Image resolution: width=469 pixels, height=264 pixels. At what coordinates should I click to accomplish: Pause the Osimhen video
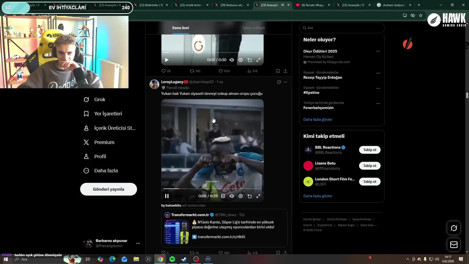(167, 196)
